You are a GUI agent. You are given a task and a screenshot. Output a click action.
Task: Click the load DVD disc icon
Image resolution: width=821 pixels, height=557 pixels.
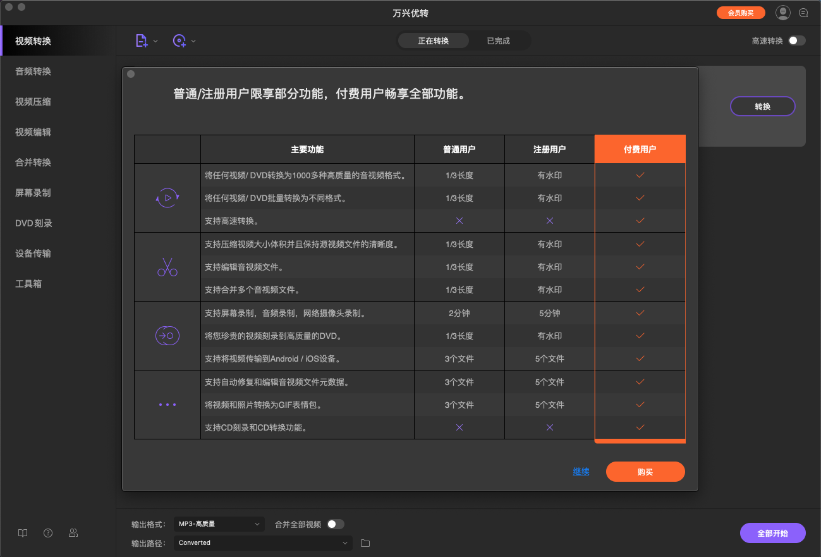pos(179,40)
